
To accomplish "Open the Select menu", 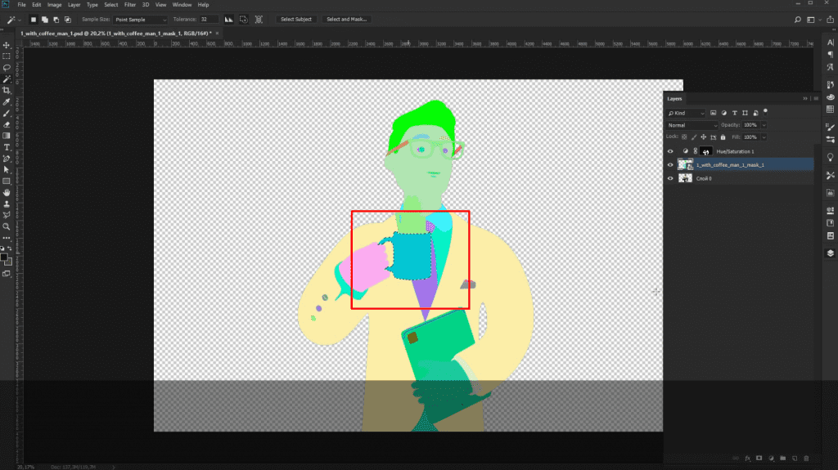I will pos(111,5).
